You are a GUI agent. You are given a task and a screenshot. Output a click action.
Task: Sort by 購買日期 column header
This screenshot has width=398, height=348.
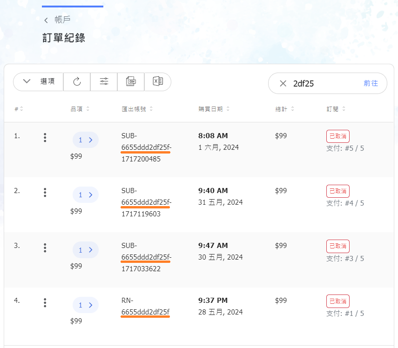[213, 109]
